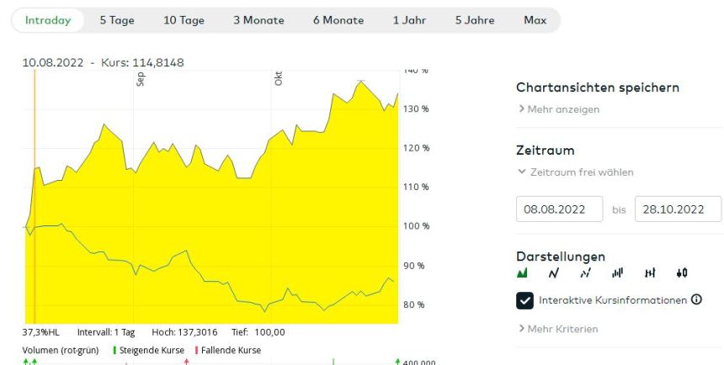Show the Max chart range
Image resolution: width=724 pixels, height=365 pixels.
(x=535, y=20)
